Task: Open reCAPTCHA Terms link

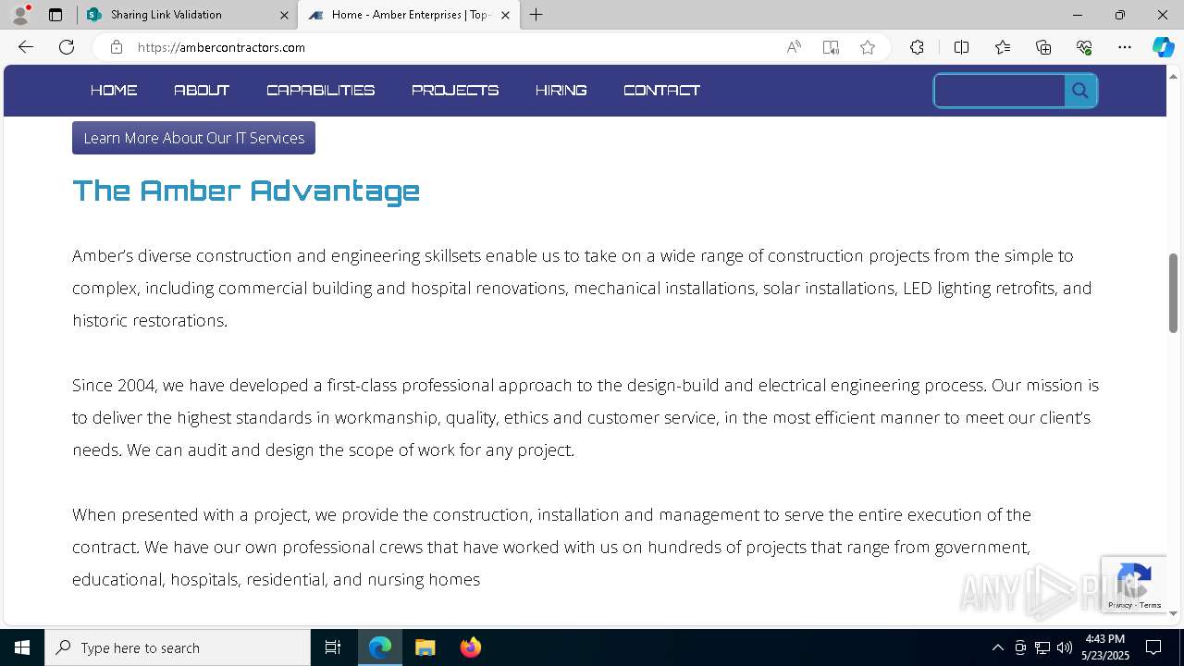Action: (x=1150, y=605)
